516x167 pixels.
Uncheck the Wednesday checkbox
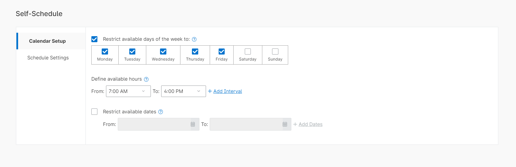(x=163, y=51)
